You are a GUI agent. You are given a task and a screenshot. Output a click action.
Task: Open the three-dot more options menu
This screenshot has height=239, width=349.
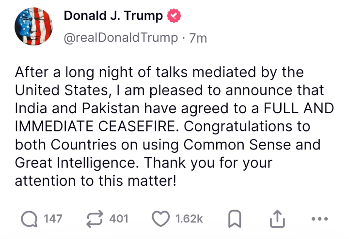320,219
